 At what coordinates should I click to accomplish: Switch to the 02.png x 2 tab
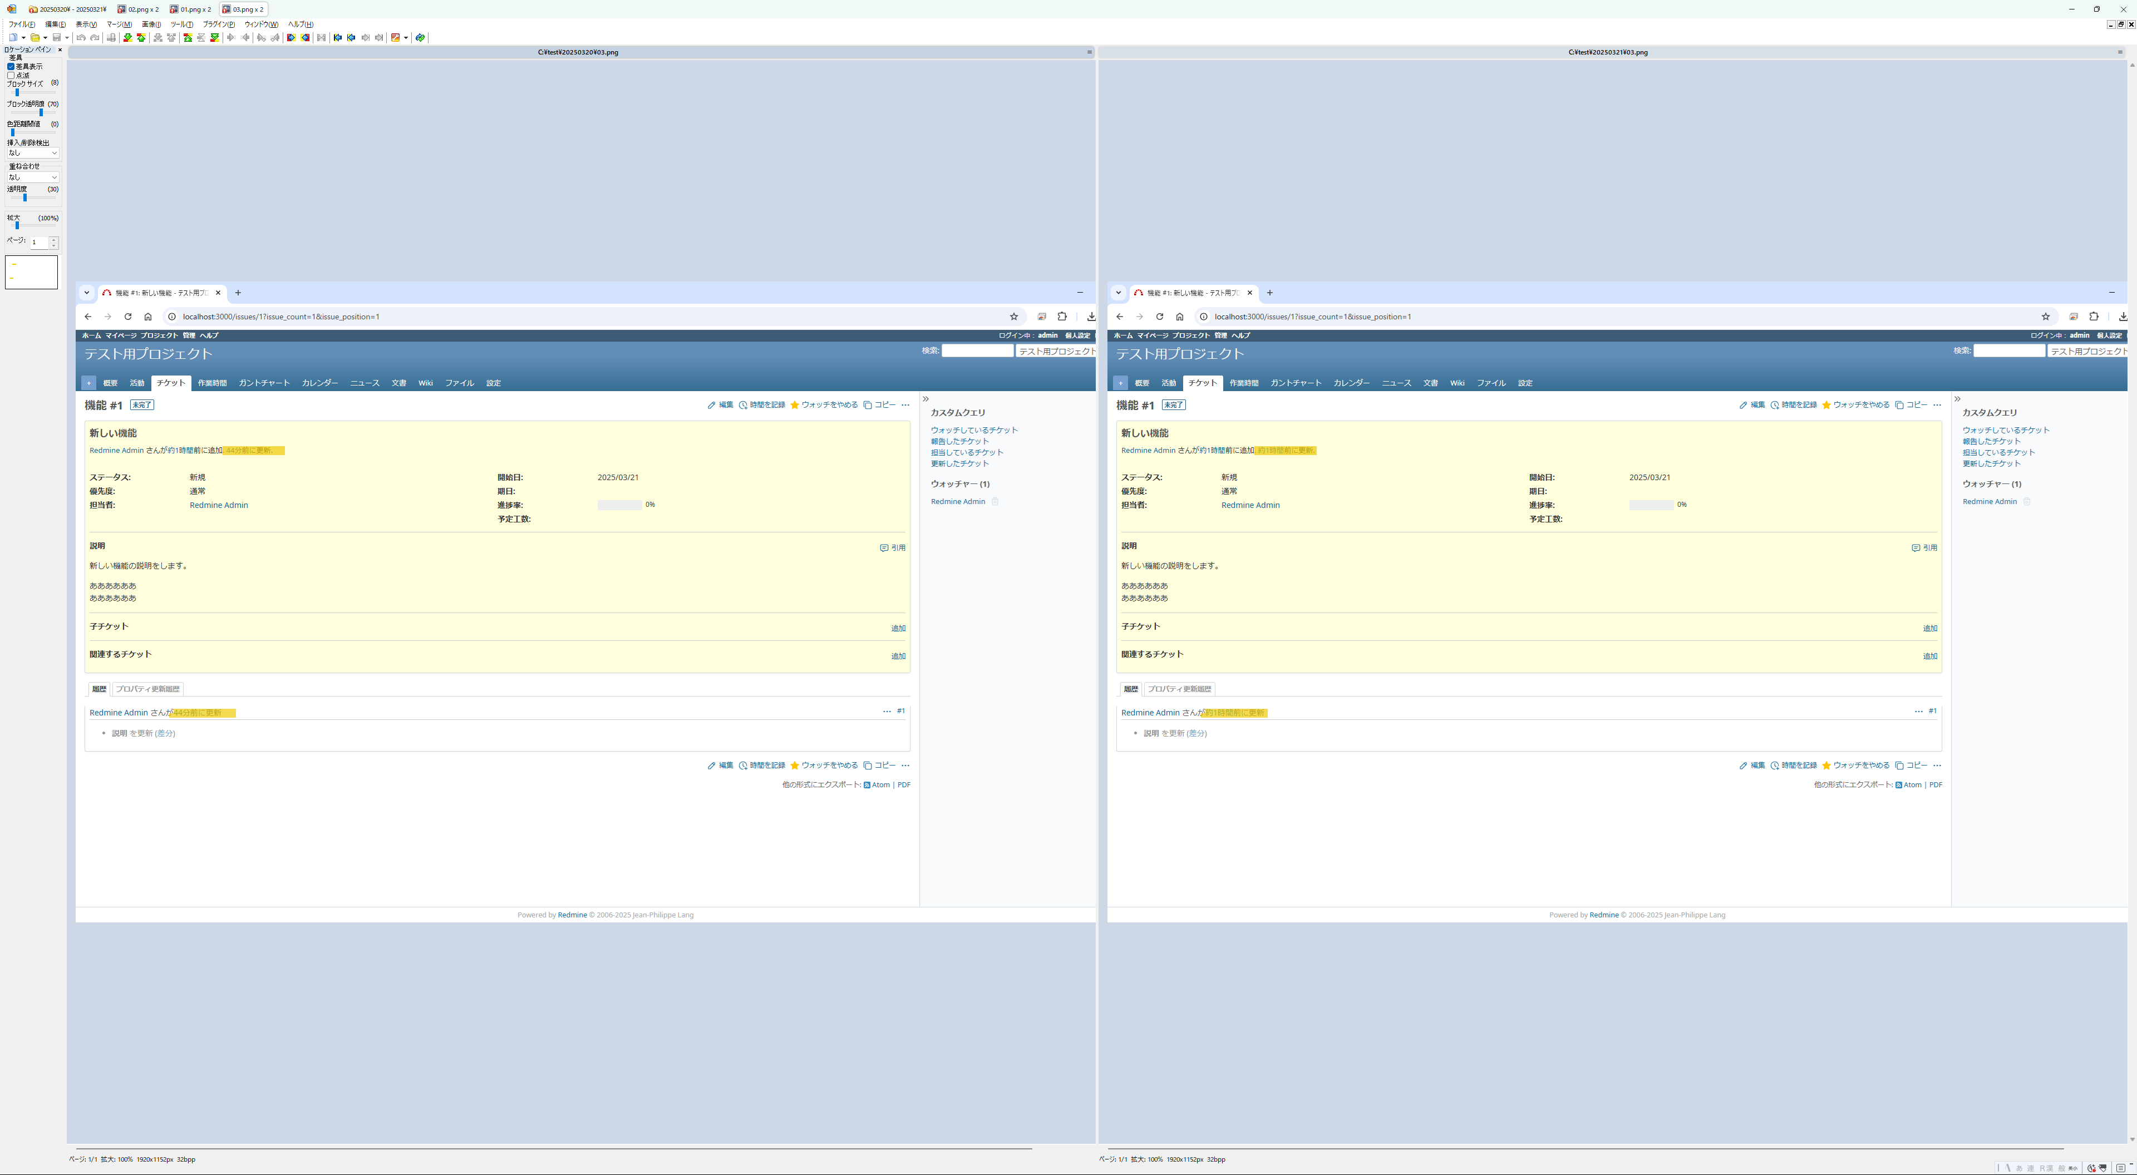pos(137,9)
